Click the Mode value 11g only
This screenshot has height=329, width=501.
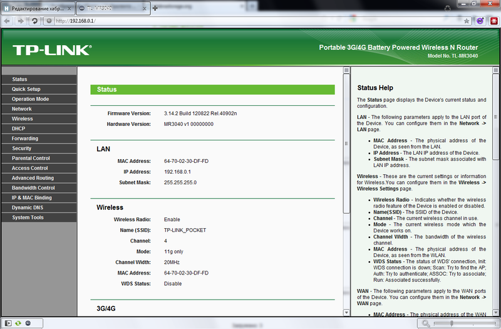point(173,252)
